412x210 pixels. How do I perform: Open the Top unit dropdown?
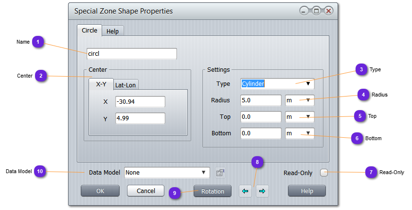click(x=307, y=117)
